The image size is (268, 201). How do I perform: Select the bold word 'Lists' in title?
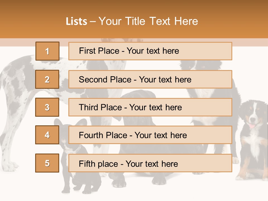[x=76, y=21]
